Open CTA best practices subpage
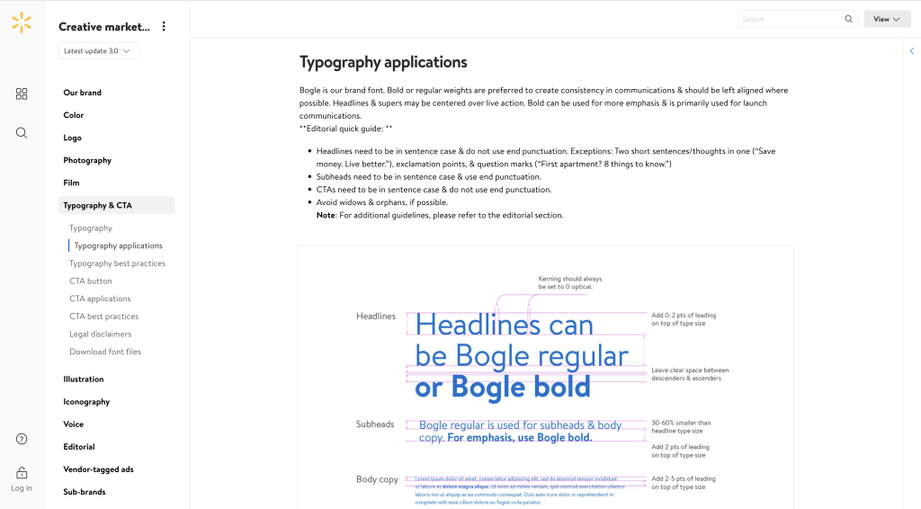This screenshot has height=509, width=921. click(104, 317)
